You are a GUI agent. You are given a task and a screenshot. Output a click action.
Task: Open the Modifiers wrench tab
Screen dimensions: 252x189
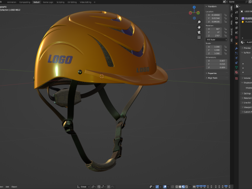(x=237, y=48)
